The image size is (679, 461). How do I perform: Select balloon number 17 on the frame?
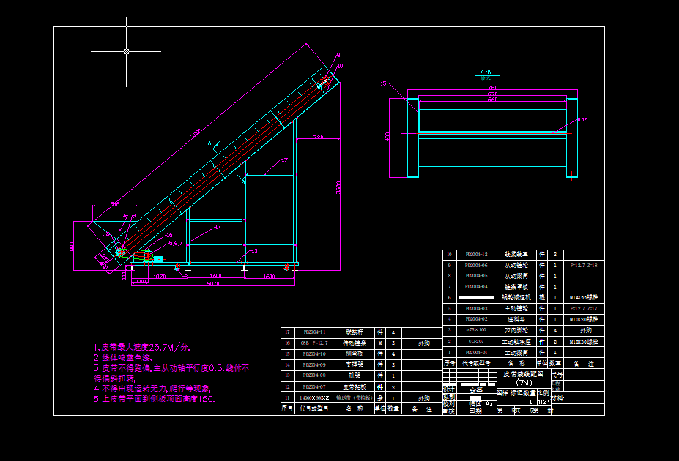click(284, 160)
